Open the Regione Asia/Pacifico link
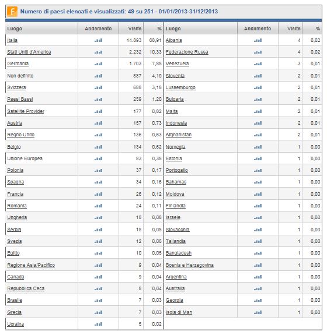 (x=31, y=265)
